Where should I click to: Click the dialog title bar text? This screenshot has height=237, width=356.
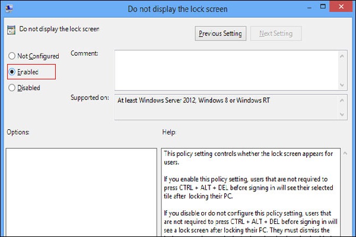177,9
